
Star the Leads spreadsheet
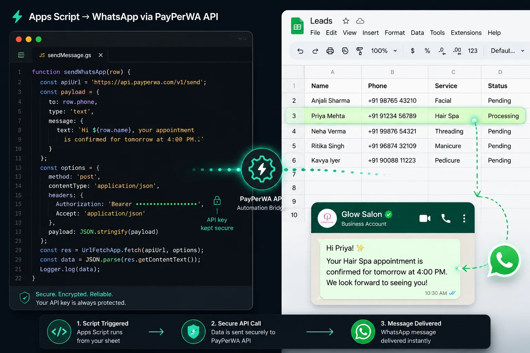point(346,21)
